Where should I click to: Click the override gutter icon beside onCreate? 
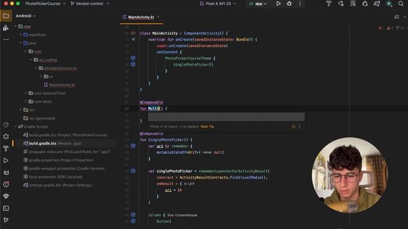[133, 39]
